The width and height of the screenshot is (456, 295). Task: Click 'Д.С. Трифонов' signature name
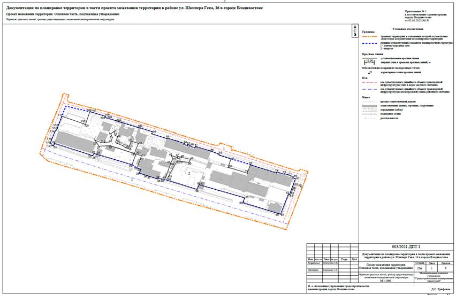(x=440, y=290)
